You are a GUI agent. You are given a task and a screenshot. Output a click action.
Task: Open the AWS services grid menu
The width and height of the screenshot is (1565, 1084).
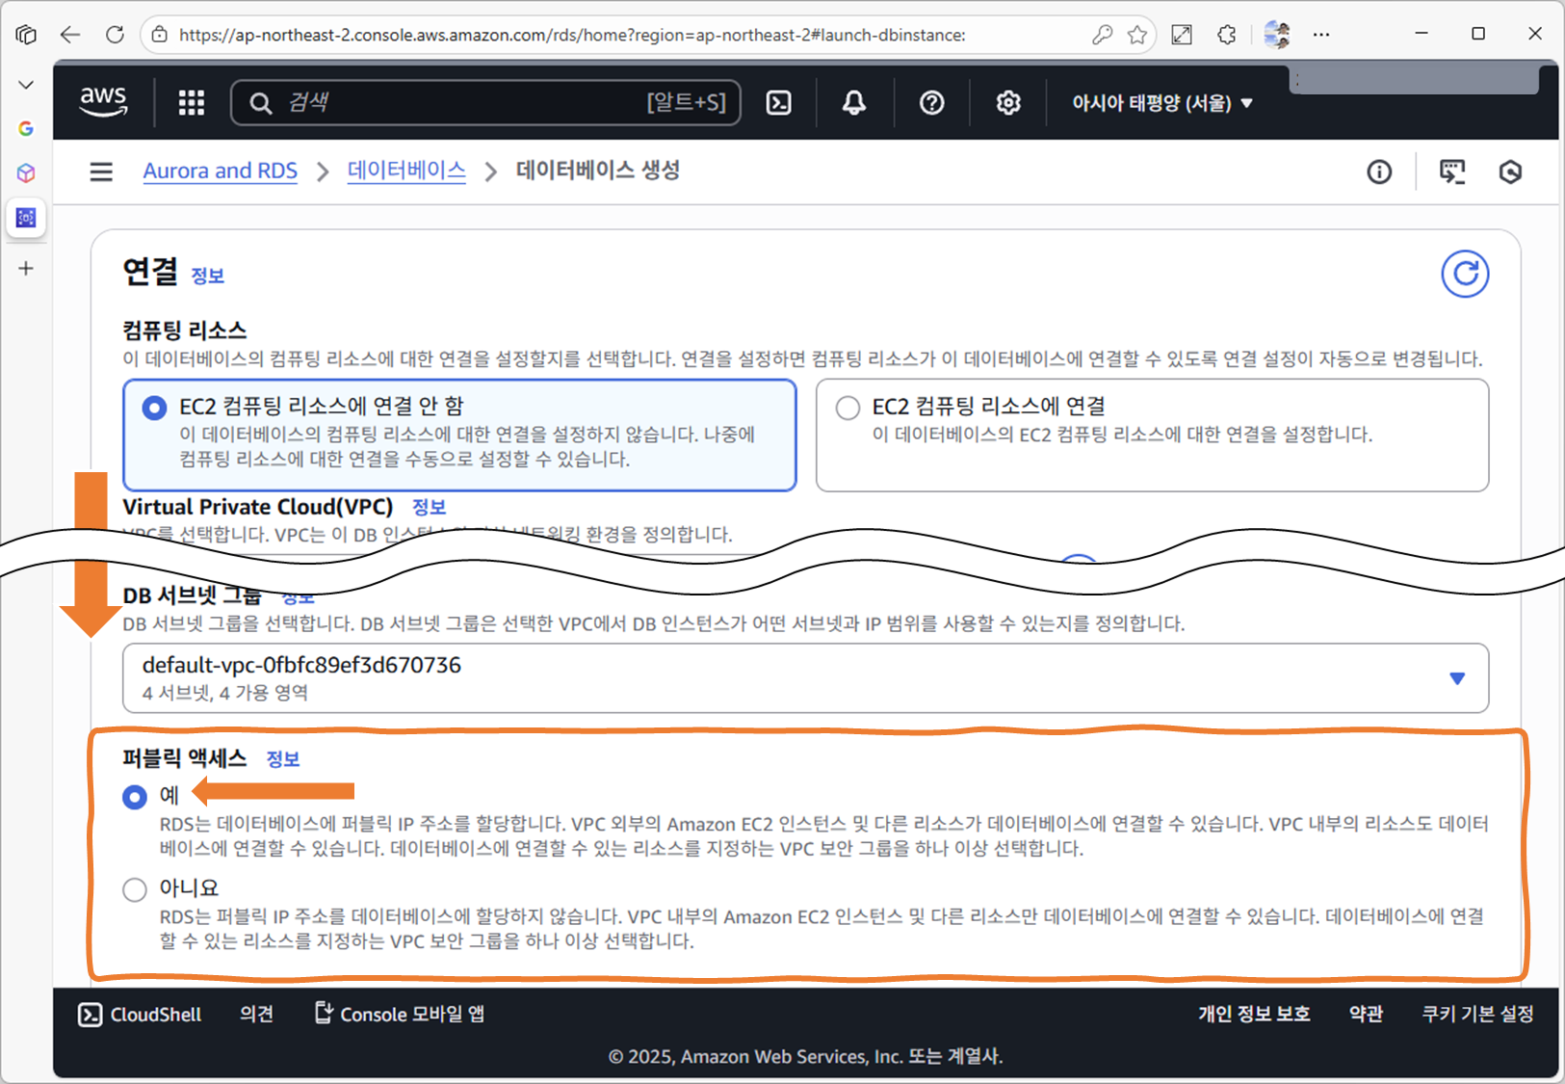tap(192, 102)
